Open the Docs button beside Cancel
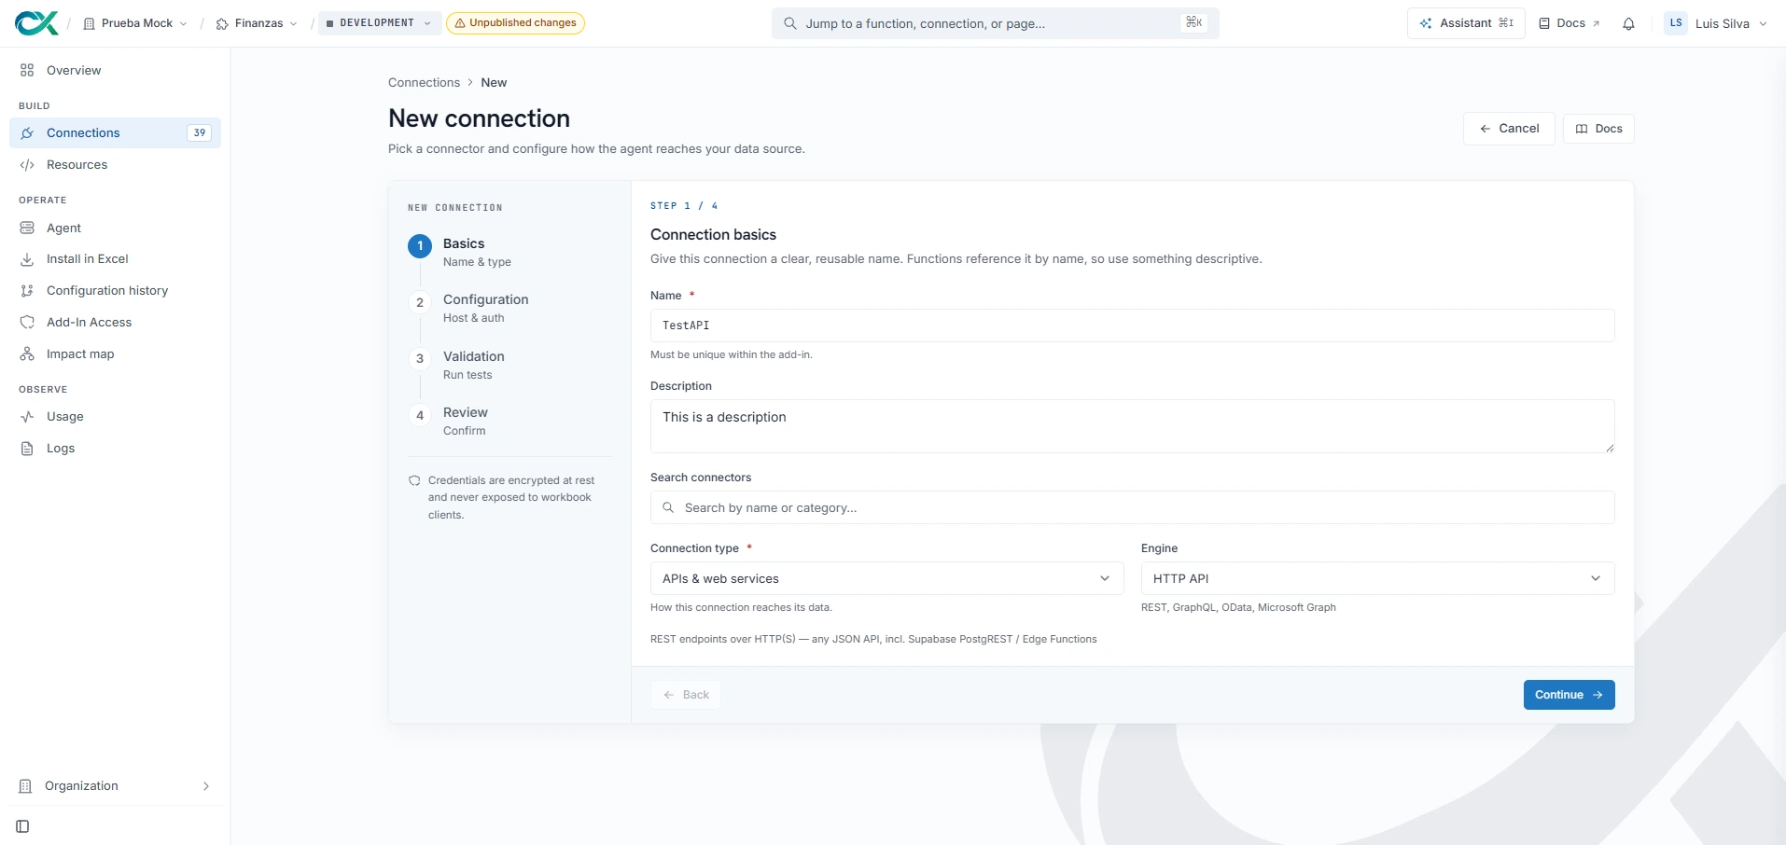 point(1598,129)
